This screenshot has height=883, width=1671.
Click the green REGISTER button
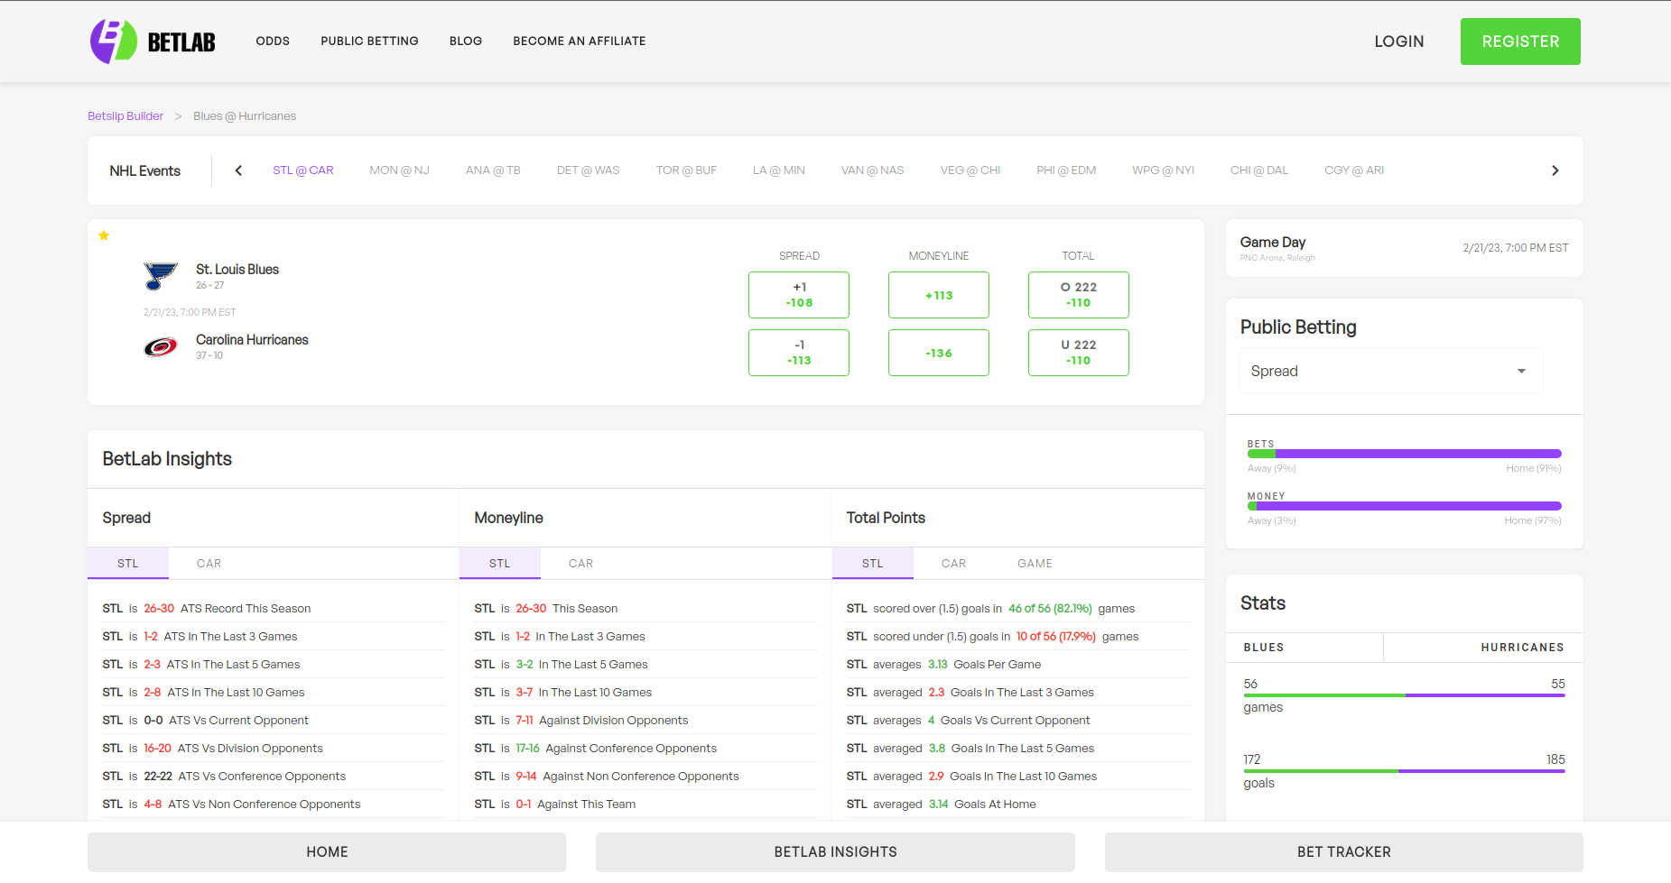click(1520, 41)
